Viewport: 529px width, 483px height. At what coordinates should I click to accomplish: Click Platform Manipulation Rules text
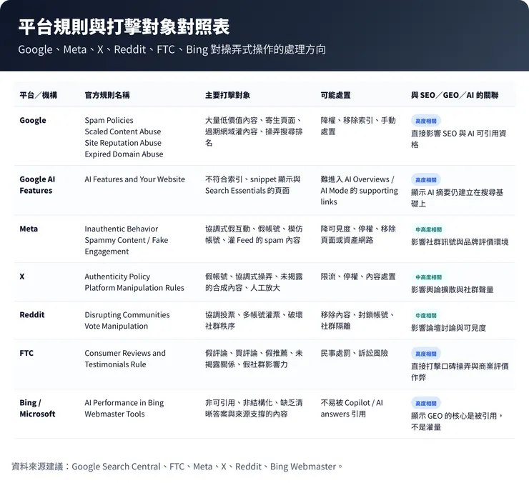click(x=134, y=288)
